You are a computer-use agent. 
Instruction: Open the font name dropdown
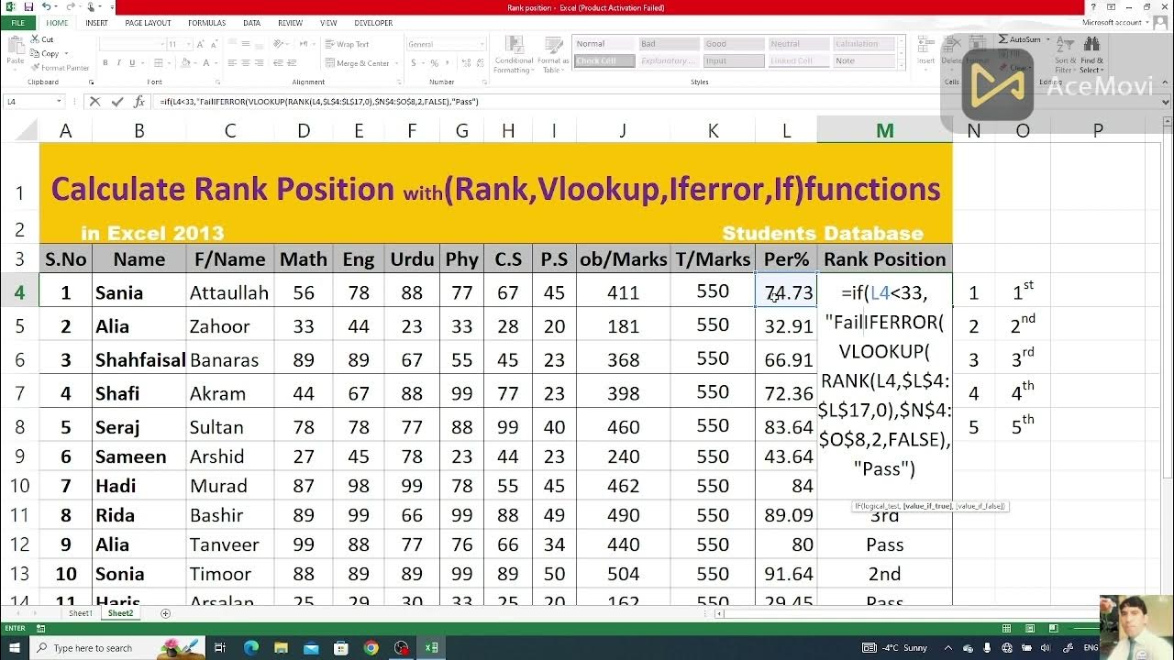pos(161,44)
